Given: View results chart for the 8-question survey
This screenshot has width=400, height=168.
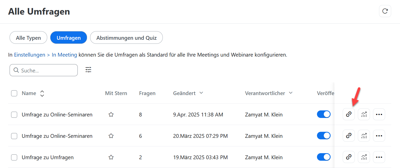Looking at the screenshot, I should 364,114.
